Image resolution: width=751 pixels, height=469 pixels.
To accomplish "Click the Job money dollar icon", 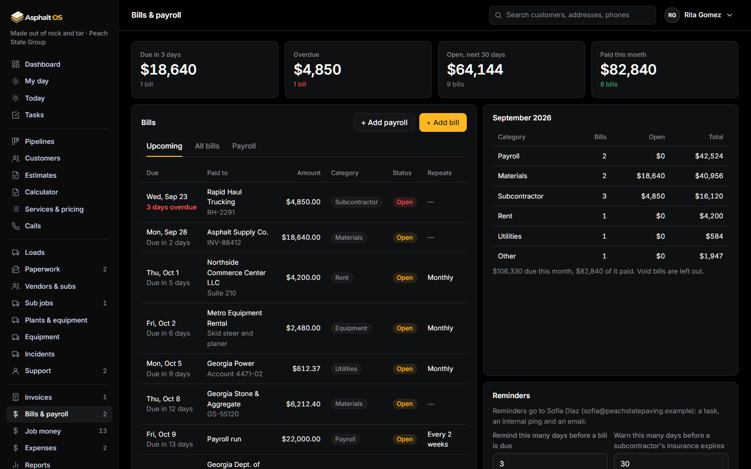I will click(x=16, y=431).
